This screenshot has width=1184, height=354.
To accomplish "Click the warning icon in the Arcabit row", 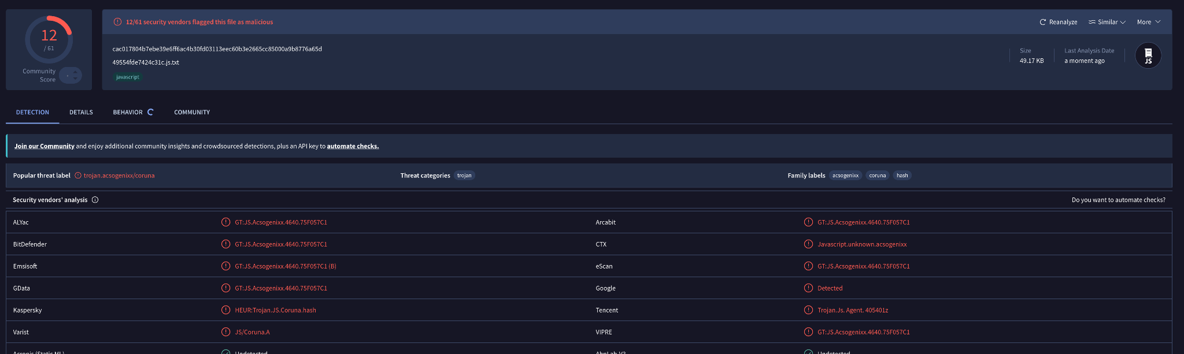I will pyautogui.click(x=808, y=222).
